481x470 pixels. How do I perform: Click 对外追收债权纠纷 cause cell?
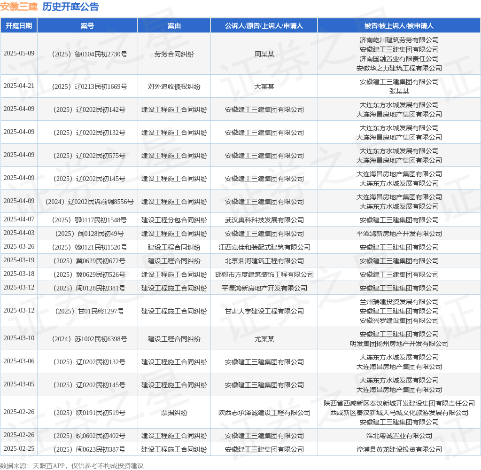coord(174,86)
